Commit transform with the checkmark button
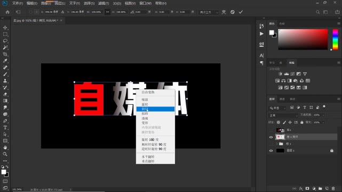Image resolution: width=342 pixels, height=192 pixels. pyautogui.click(x=241, y=12)
